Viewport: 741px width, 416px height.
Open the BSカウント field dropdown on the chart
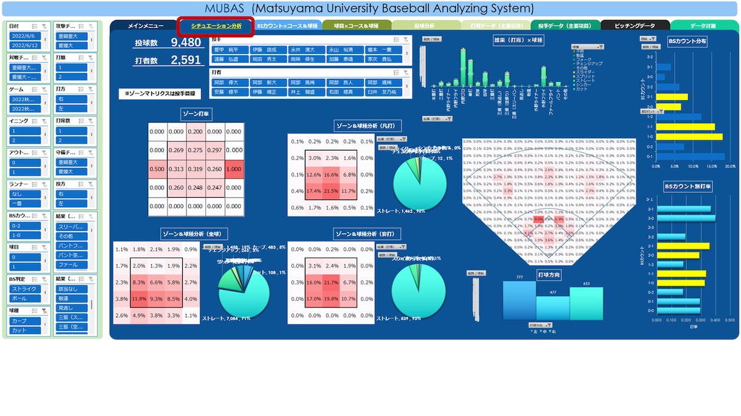click(653, 112)
